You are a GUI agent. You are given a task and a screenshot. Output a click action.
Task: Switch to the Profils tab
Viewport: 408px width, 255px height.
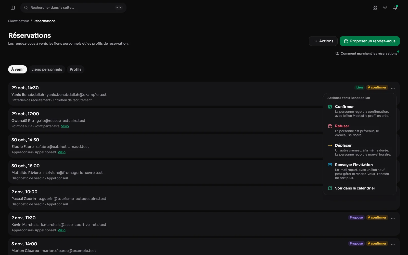[x=75, y=69]
